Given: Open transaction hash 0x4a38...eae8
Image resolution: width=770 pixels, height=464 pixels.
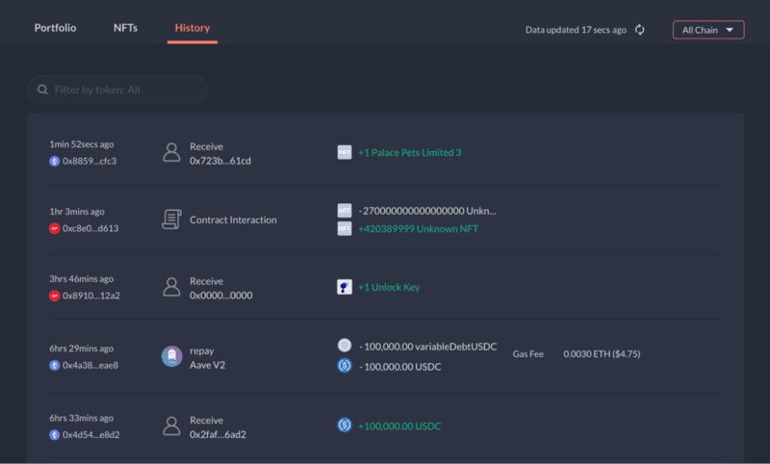Looking at the screenshot, I should pos(90,365).
